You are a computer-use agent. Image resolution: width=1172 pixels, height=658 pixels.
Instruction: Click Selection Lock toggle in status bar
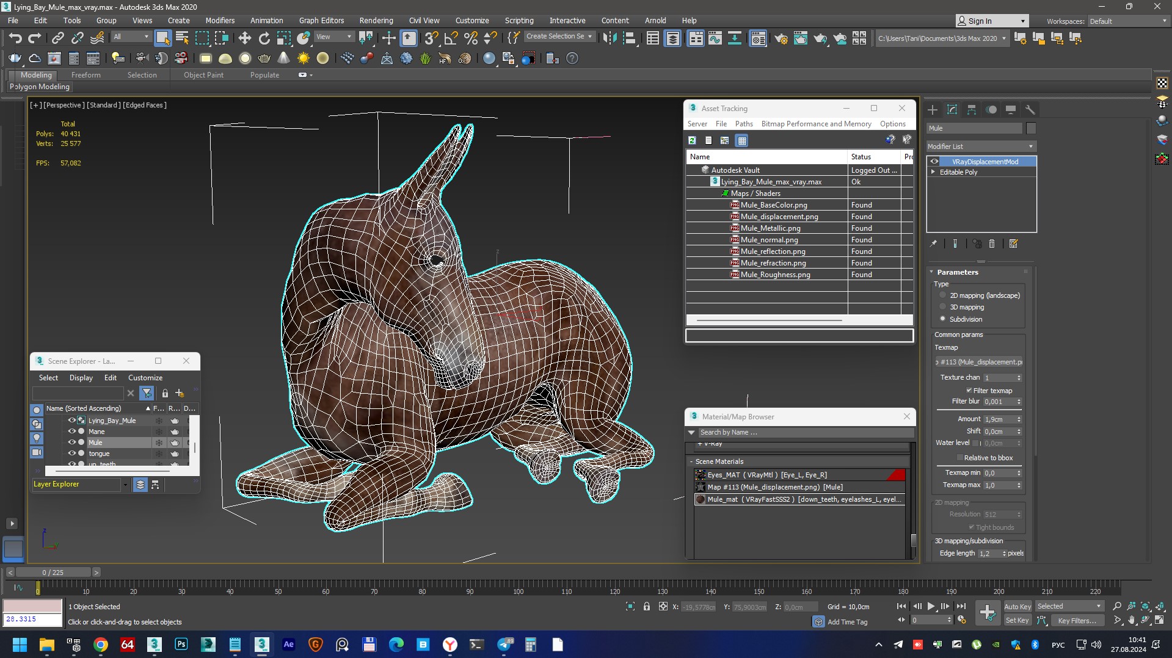pyautogui.click(x=647, y=606)
